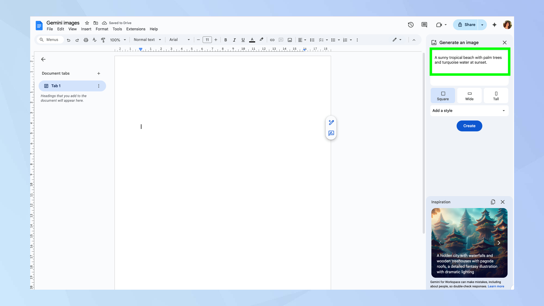Click the copy inspiration prompt icon
Screen dimensions: 544x306
pyautogui.click(x=493, y=202)
